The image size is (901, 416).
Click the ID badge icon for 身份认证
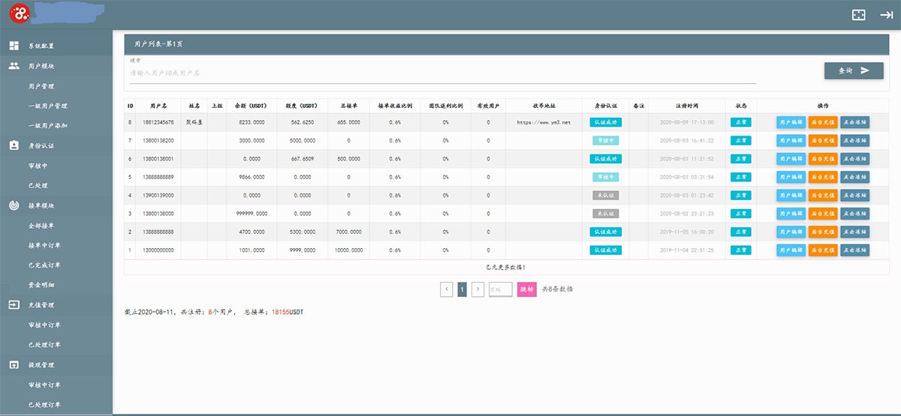point(14,145)
